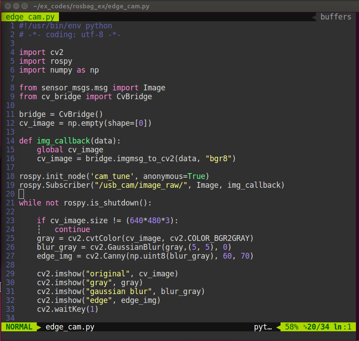Click the "original" window name string
Screen dimensions: 359x341
[x=108, y=274]
